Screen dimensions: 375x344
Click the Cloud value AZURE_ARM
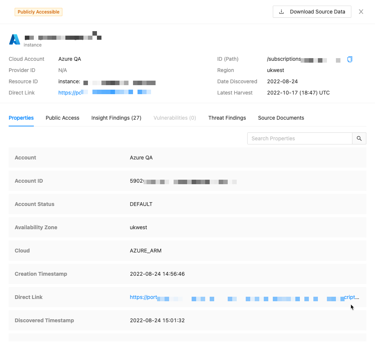tap(145, 251)
